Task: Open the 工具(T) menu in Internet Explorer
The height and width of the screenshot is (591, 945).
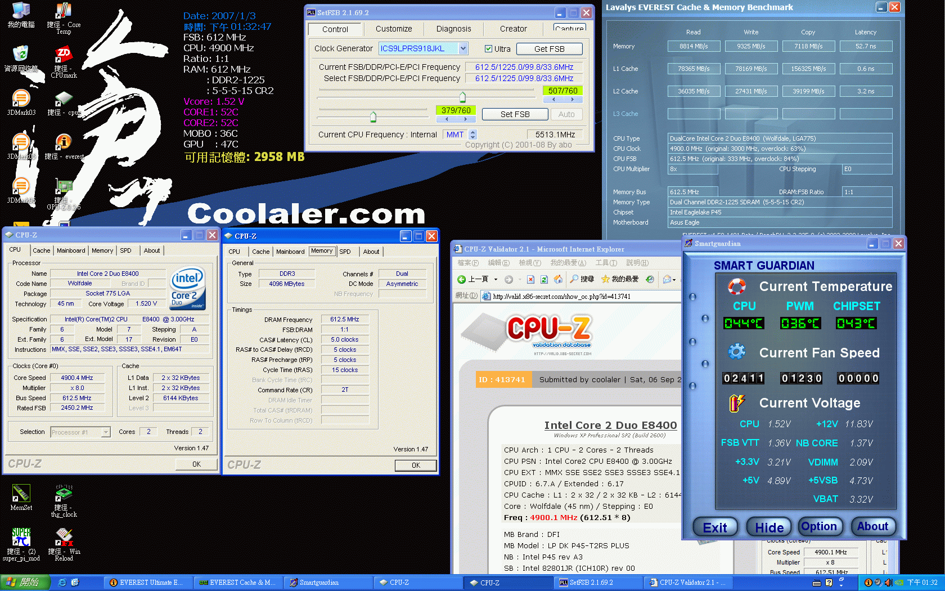Action: click(x=606, y=263)
